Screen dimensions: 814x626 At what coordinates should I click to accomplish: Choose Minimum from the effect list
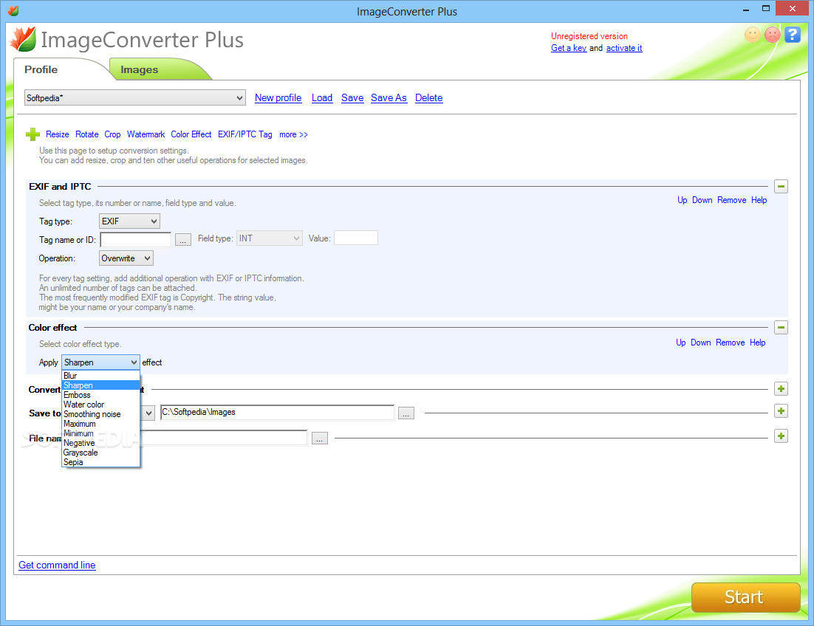pos(100,433)
